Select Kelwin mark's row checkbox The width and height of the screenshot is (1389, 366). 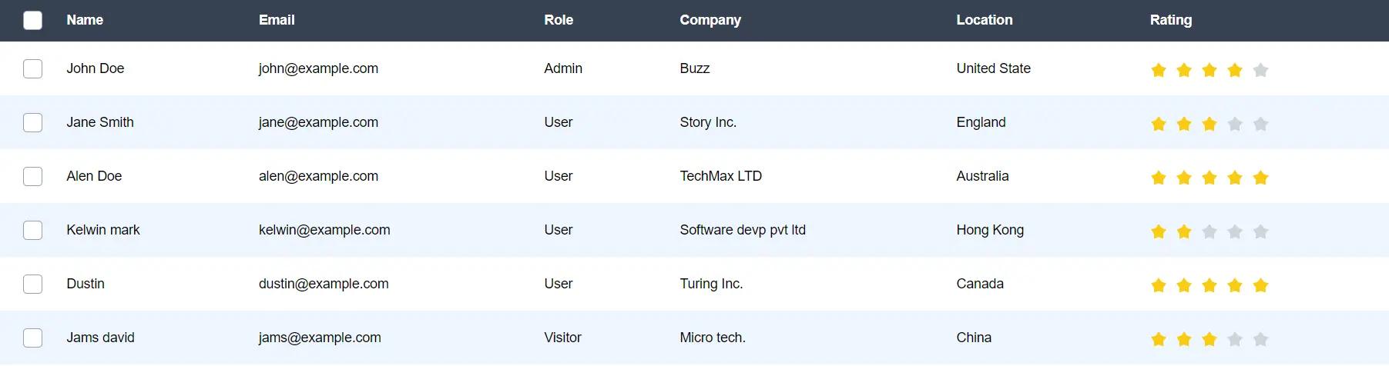(x=33, y=230)
